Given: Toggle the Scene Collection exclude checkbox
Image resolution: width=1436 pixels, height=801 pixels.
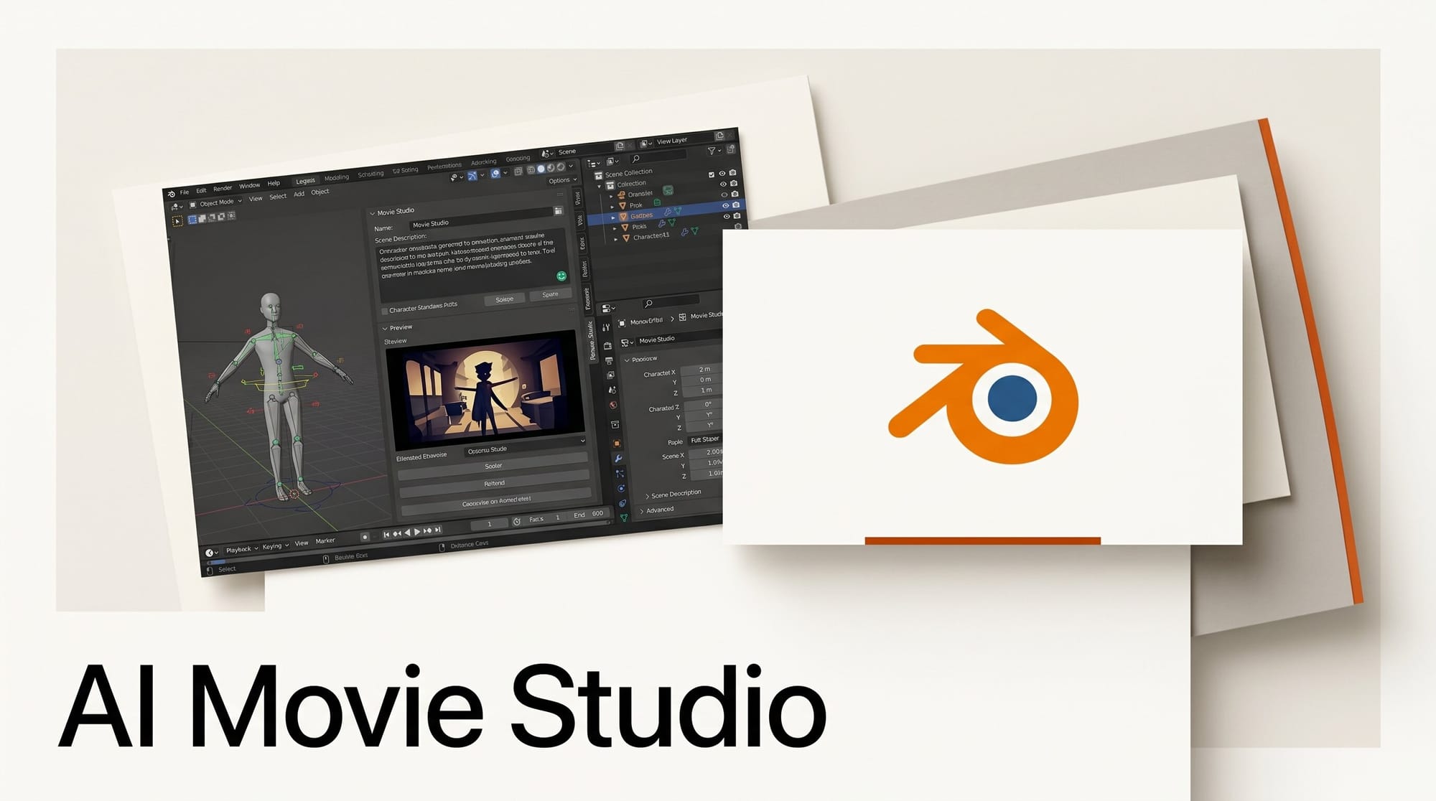Looking at the screenshot, I should pyautogui.click(x=711, y=174).
